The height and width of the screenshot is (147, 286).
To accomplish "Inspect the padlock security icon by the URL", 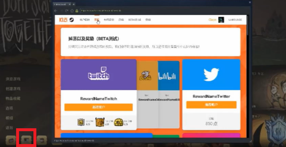I will coord(77,11).
